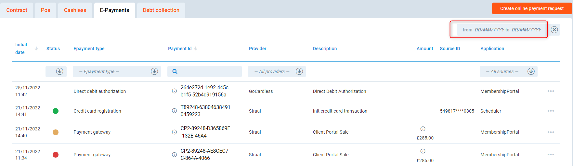Clear the date range filter with X icon

pos(554,30)
